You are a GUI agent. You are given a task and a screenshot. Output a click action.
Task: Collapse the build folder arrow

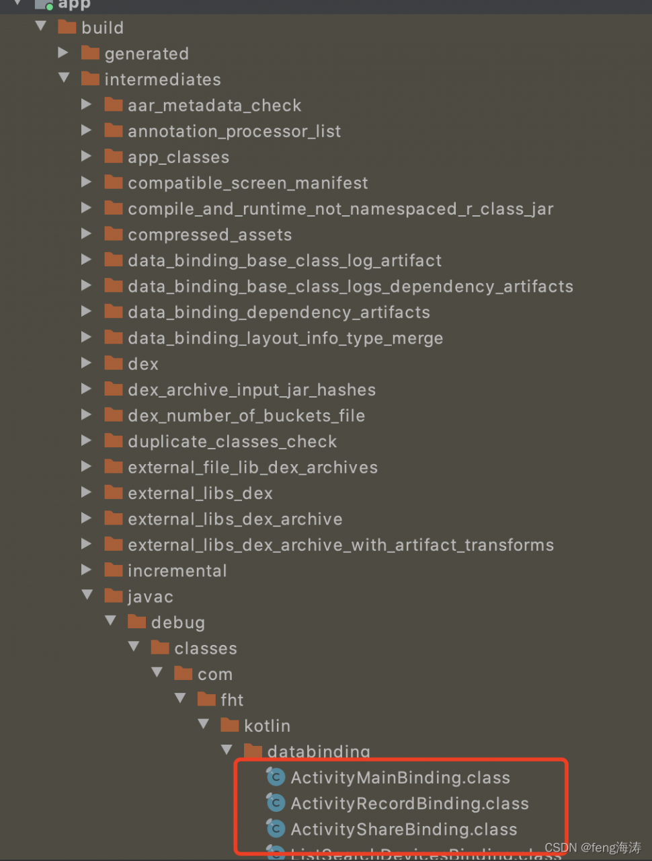(x=41, y=26)
